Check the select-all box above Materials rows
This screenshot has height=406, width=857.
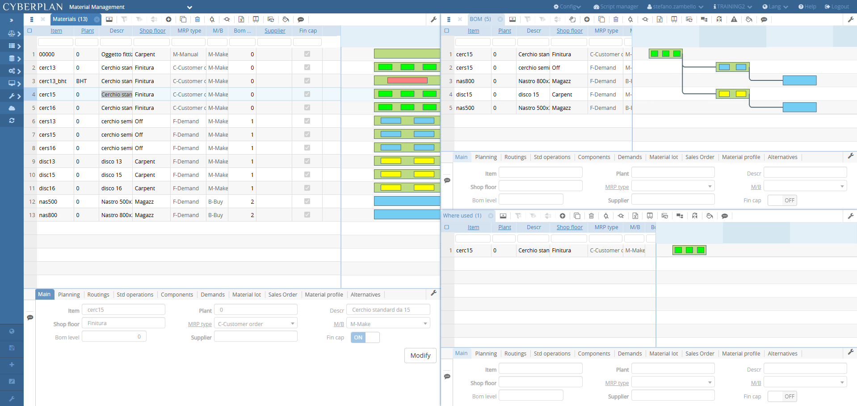pos(29,30)
